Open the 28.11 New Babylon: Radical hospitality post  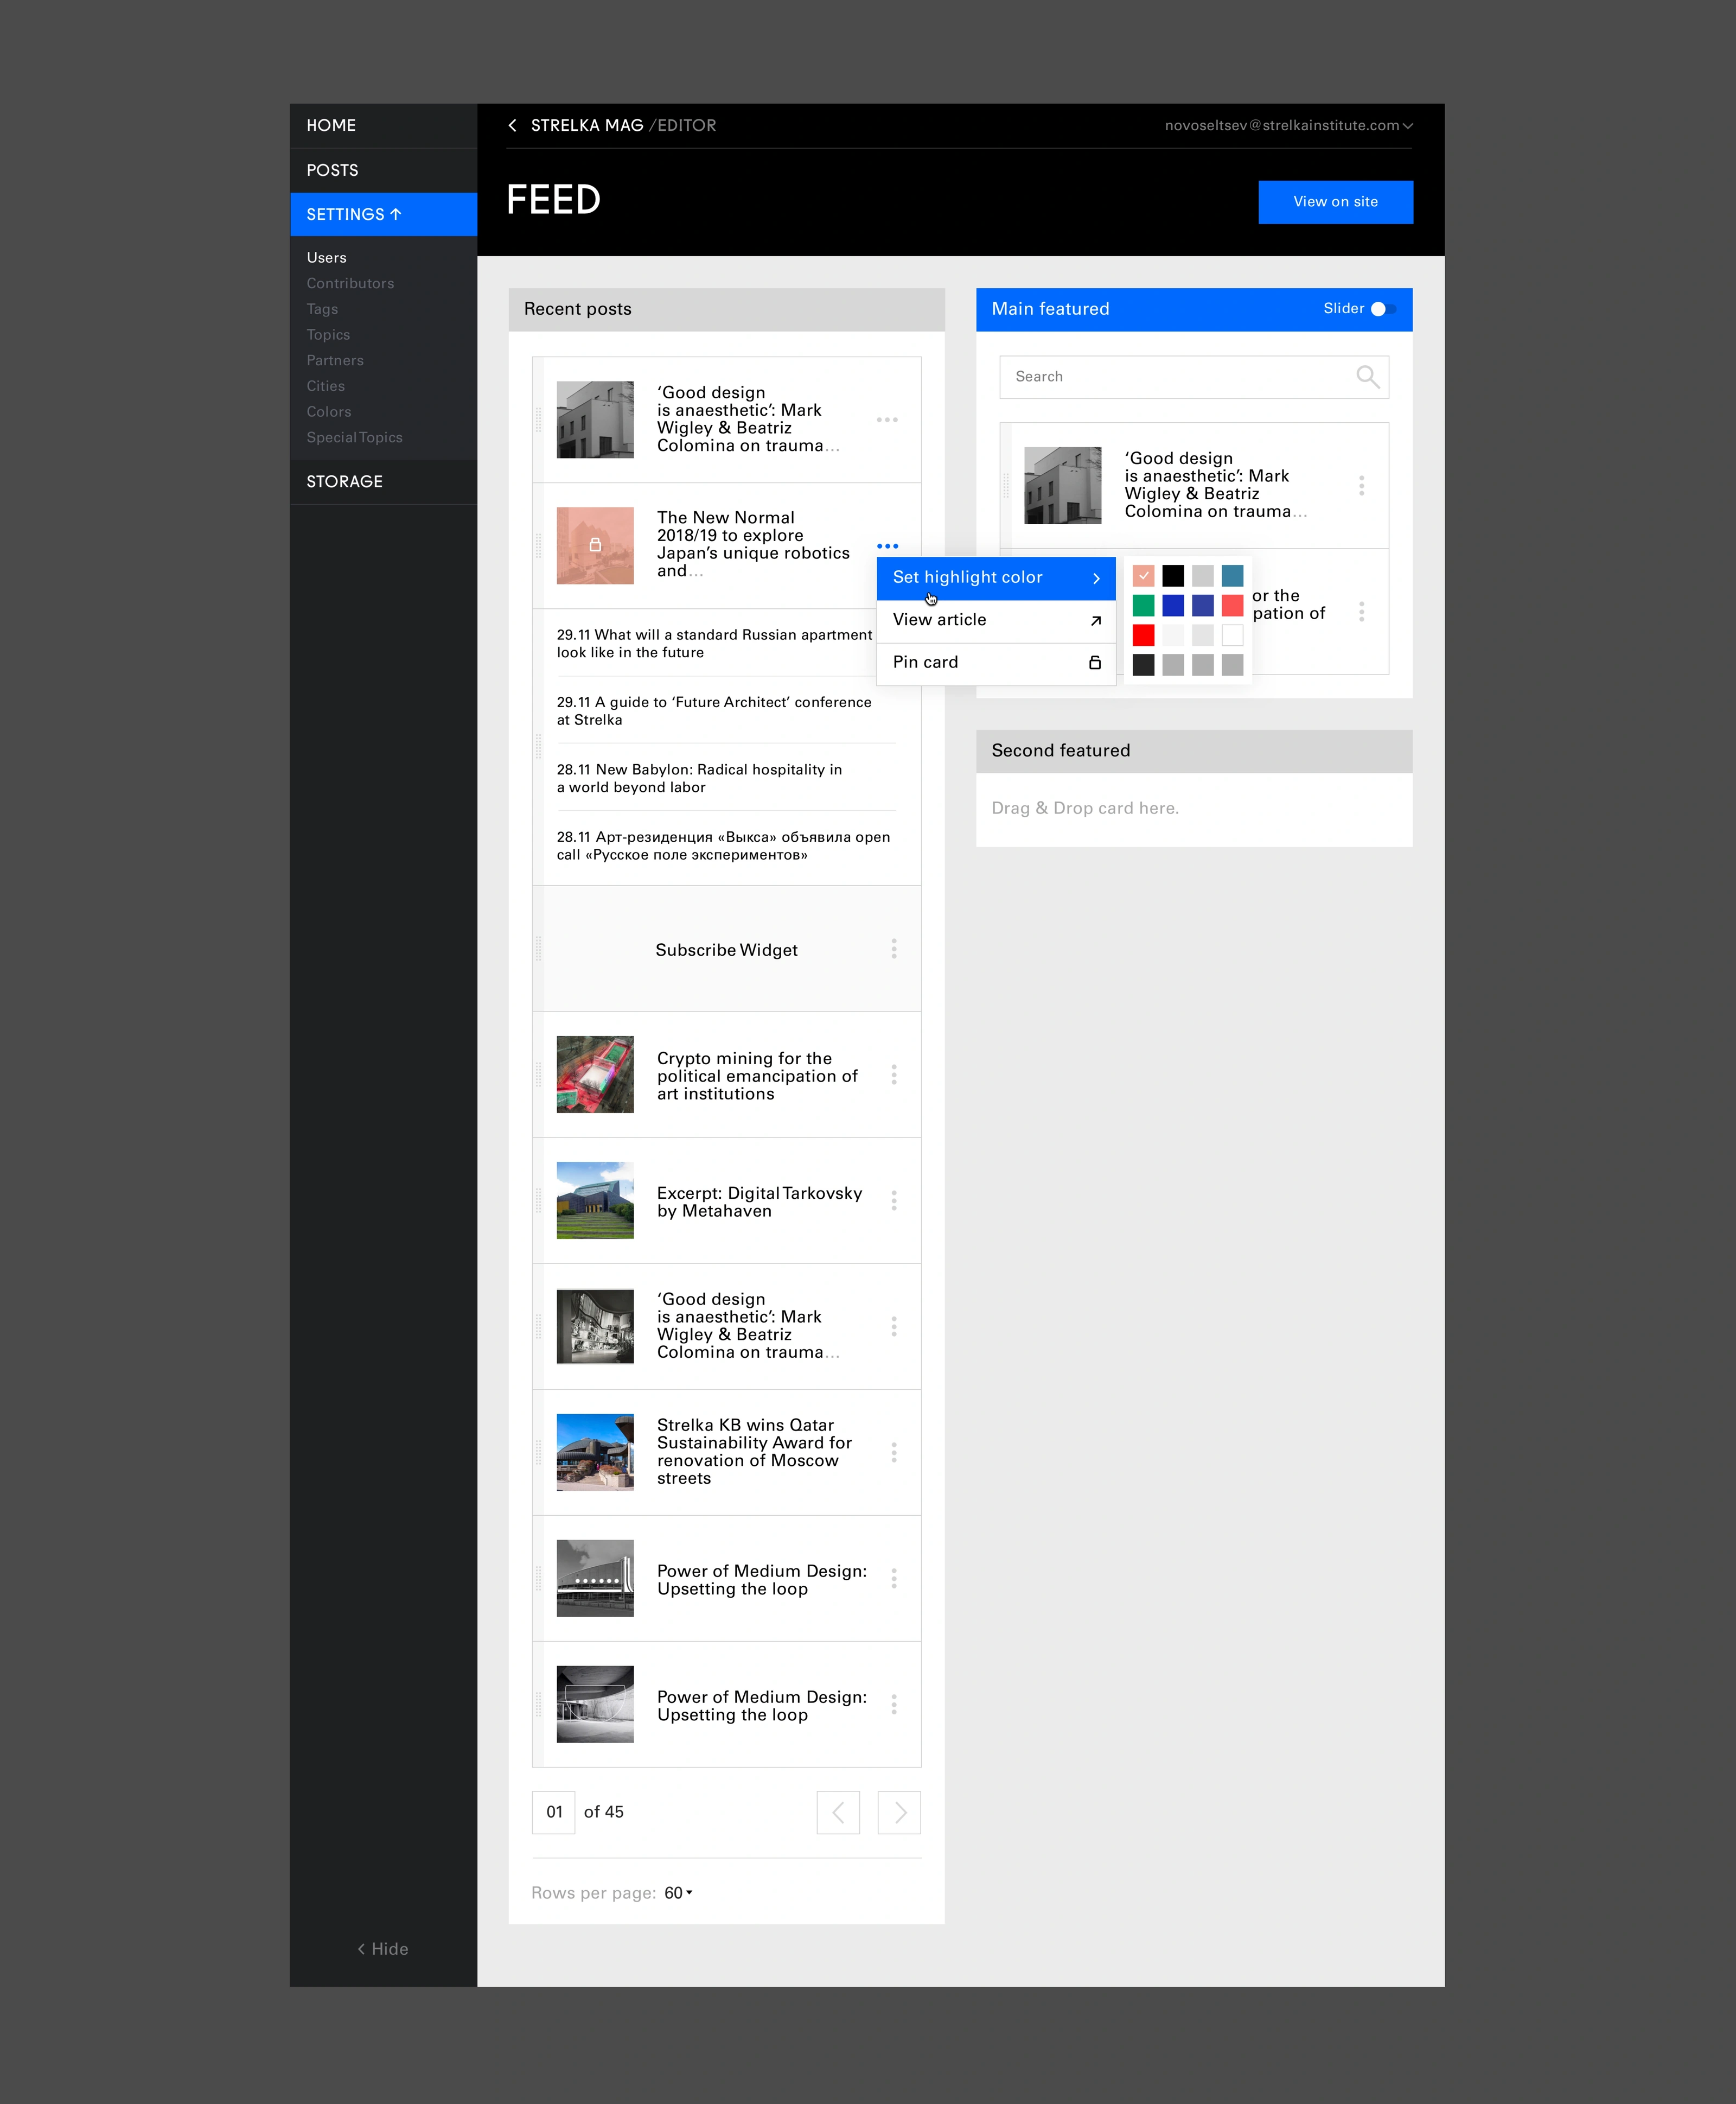[x=699, y=778]
